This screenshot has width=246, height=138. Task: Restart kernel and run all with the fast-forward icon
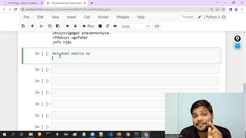tap(115, 26)
